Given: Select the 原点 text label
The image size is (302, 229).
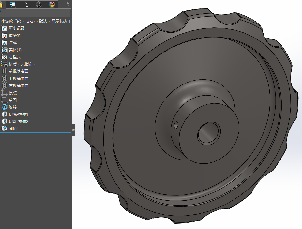Looking at the screenshot, I should coord(13,93).
